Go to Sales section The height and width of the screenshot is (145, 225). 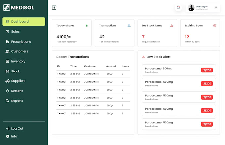15,32
